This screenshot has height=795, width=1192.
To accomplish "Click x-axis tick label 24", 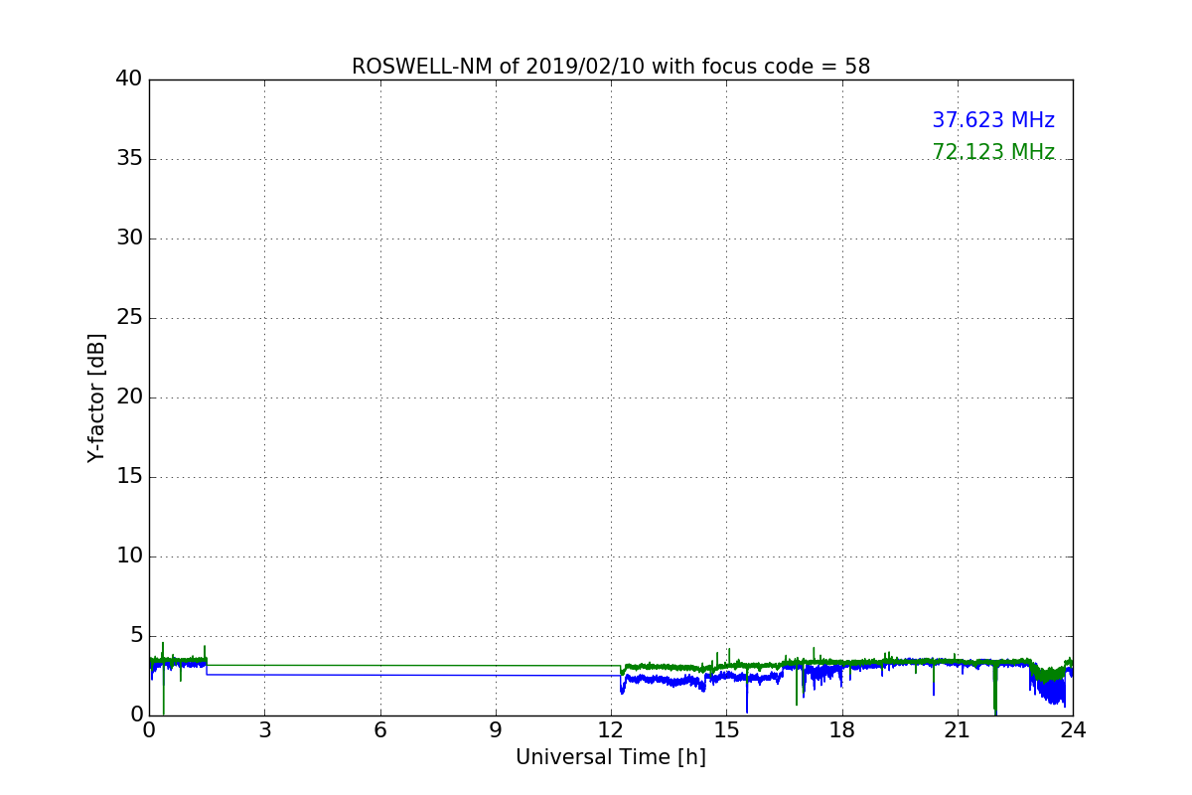I will click(1073, 729).
